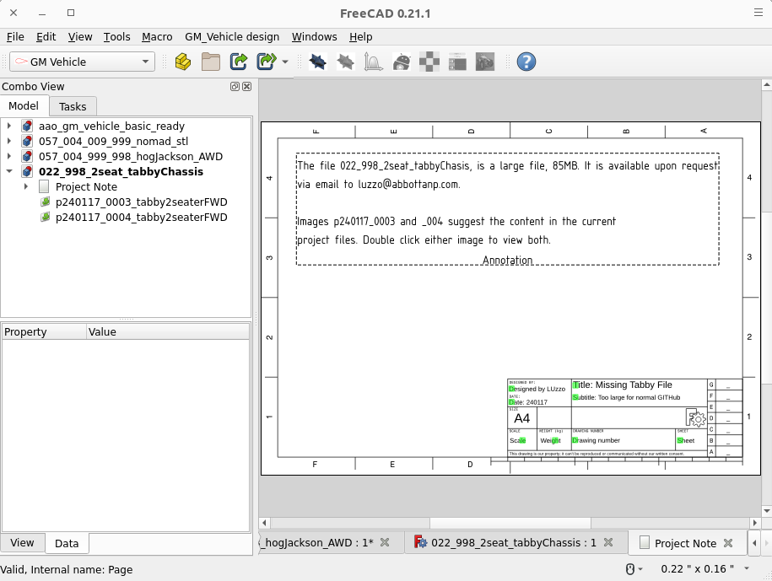Click the checkerboard pattern toolbar icon
The width and height of the screenshot is (772, 581).
point(429,62)
